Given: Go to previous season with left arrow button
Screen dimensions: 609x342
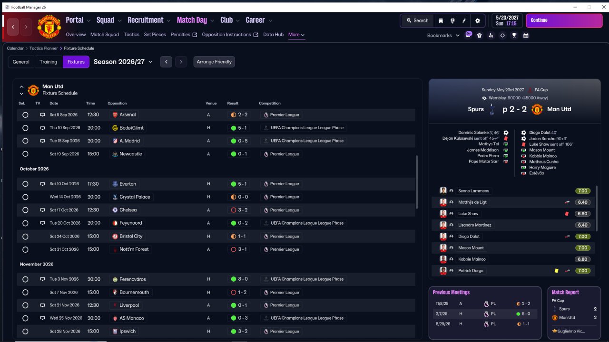Looking at the screenshot, I should coord(166,62).
